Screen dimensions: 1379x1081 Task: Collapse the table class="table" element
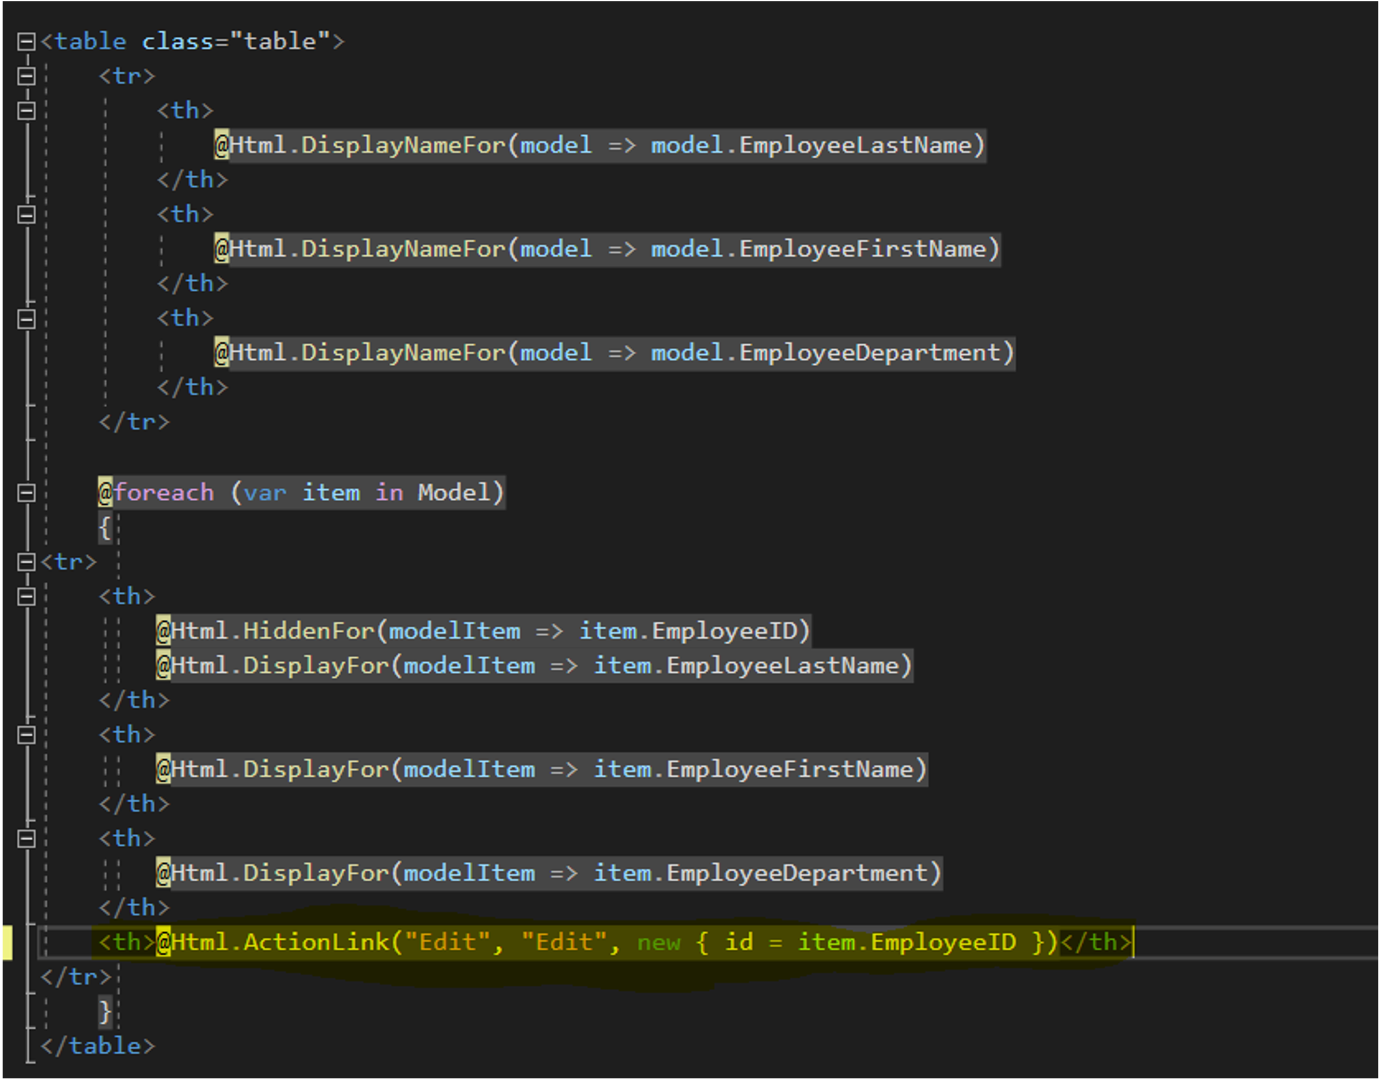(x=26, y=42)
